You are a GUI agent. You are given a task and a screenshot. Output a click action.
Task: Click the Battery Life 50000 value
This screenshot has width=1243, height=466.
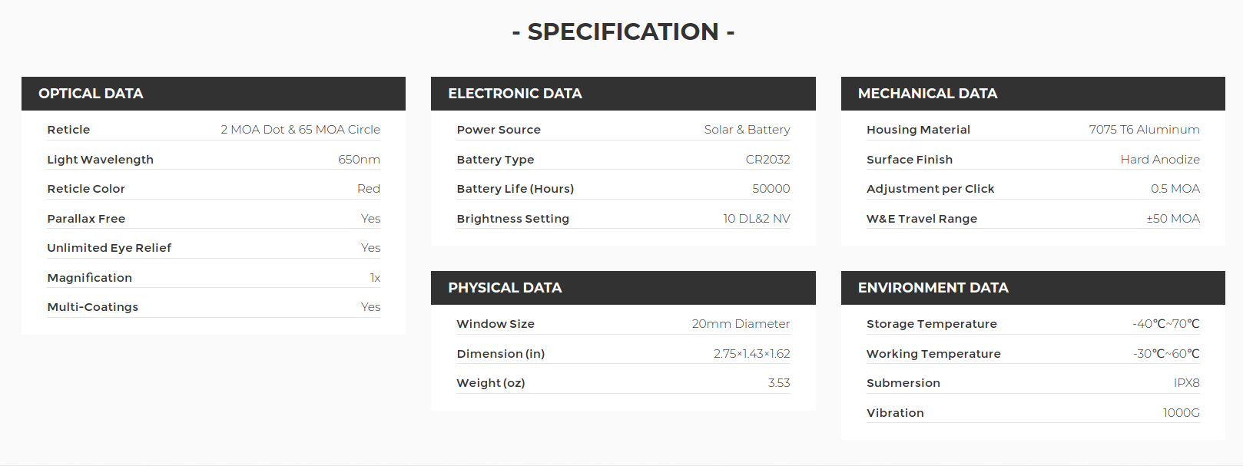pyautogui.click(x=771, y=189)
